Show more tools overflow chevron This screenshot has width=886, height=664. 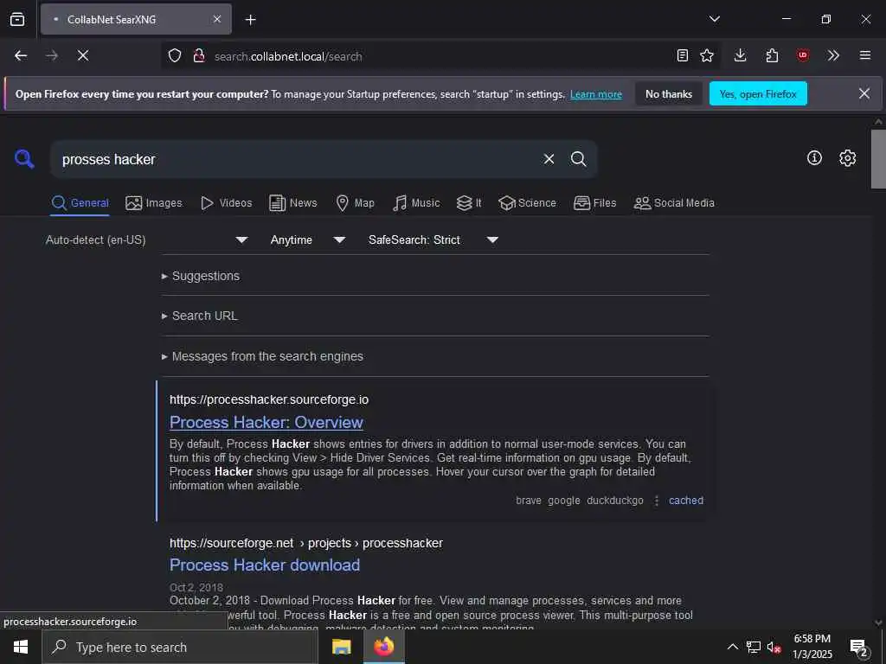click(833, 55)
